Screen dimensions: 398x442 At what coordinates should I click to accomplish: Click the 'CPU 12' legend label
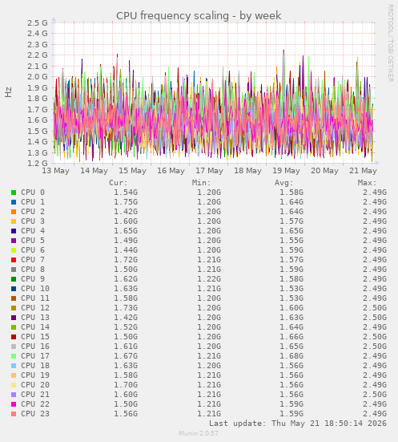click(x=35, y=308)
